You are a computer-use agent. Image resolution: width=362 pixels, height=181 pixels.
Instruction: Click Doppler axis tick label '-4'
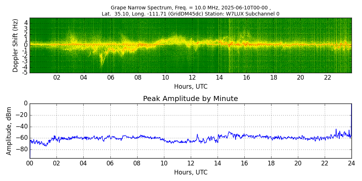tap(25, 67)
